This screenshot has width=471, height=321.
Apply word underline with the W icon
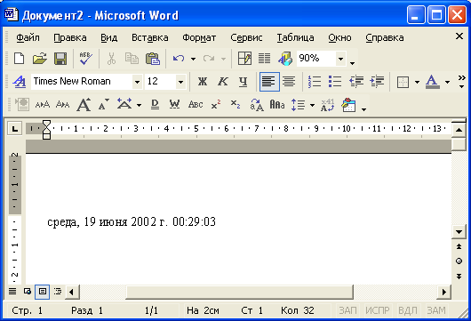coord(174,105)
